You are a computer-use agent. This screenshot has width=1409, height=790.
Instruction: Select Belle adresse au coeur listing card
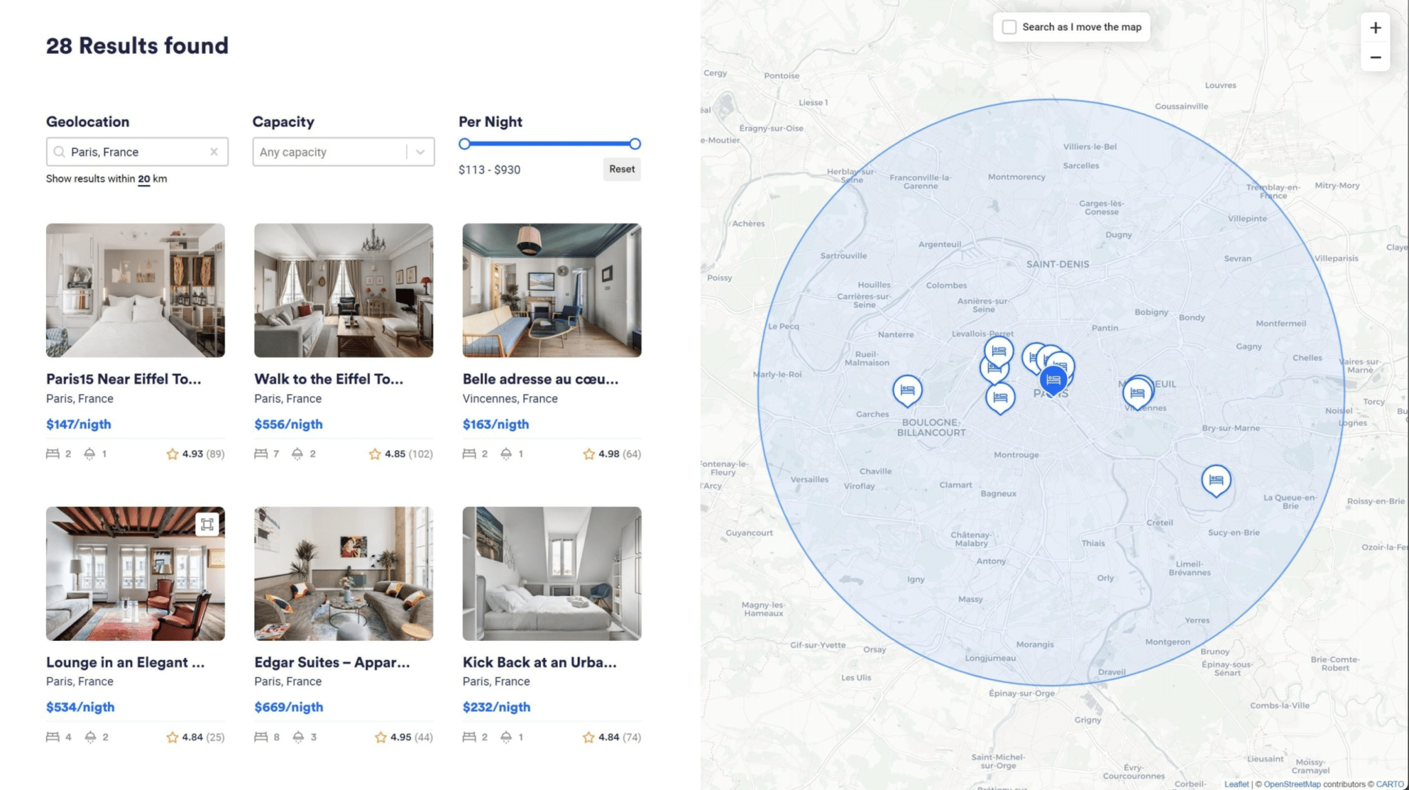point(552,343)
